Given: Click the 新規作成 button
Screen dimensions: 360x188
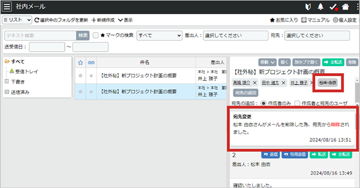Looking at the screenshot, I should [103, 20].
